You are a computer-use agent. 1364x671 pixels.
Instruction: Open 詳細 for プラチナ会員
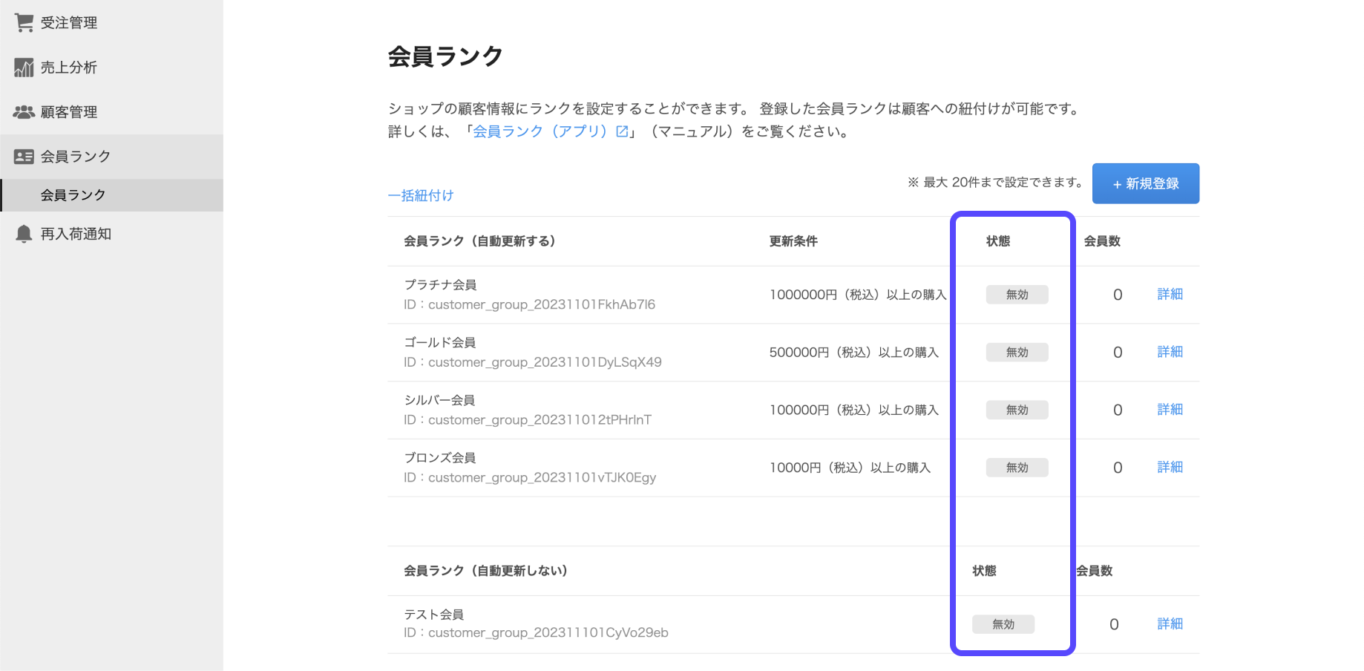click(1170, 294)
